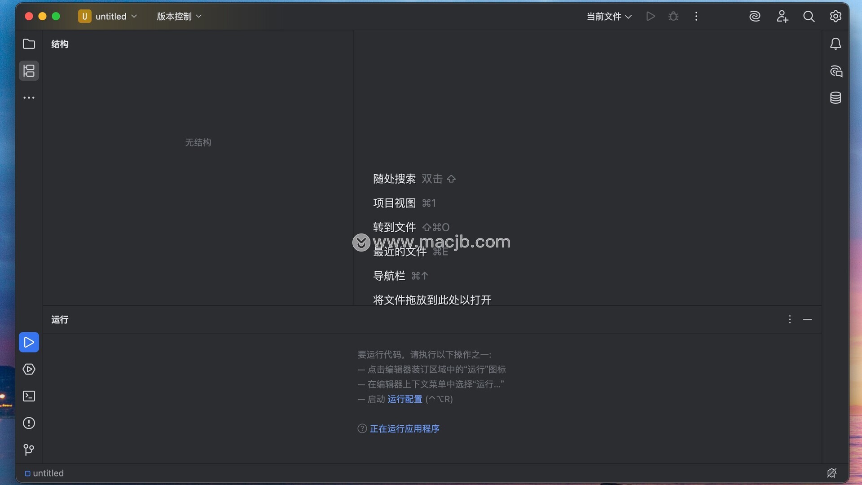Open the 当前文件 run configuration dropdown
Screen dimensions: 862x485
coord(609,17)
